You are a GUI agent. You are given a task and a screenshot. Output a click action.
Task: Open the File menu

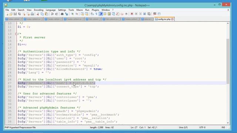coord(7,10)
